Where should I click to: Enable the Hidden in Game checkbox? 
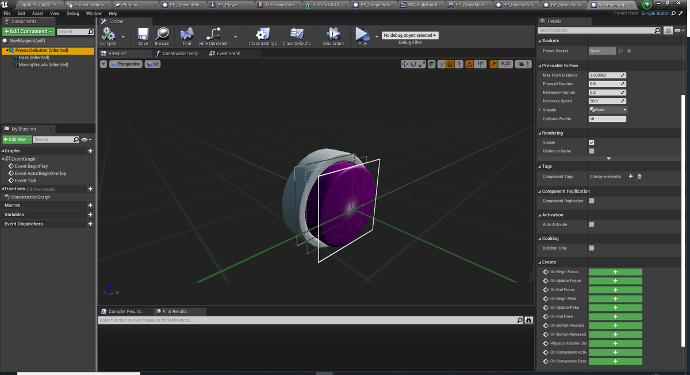[x=592, y=151]
